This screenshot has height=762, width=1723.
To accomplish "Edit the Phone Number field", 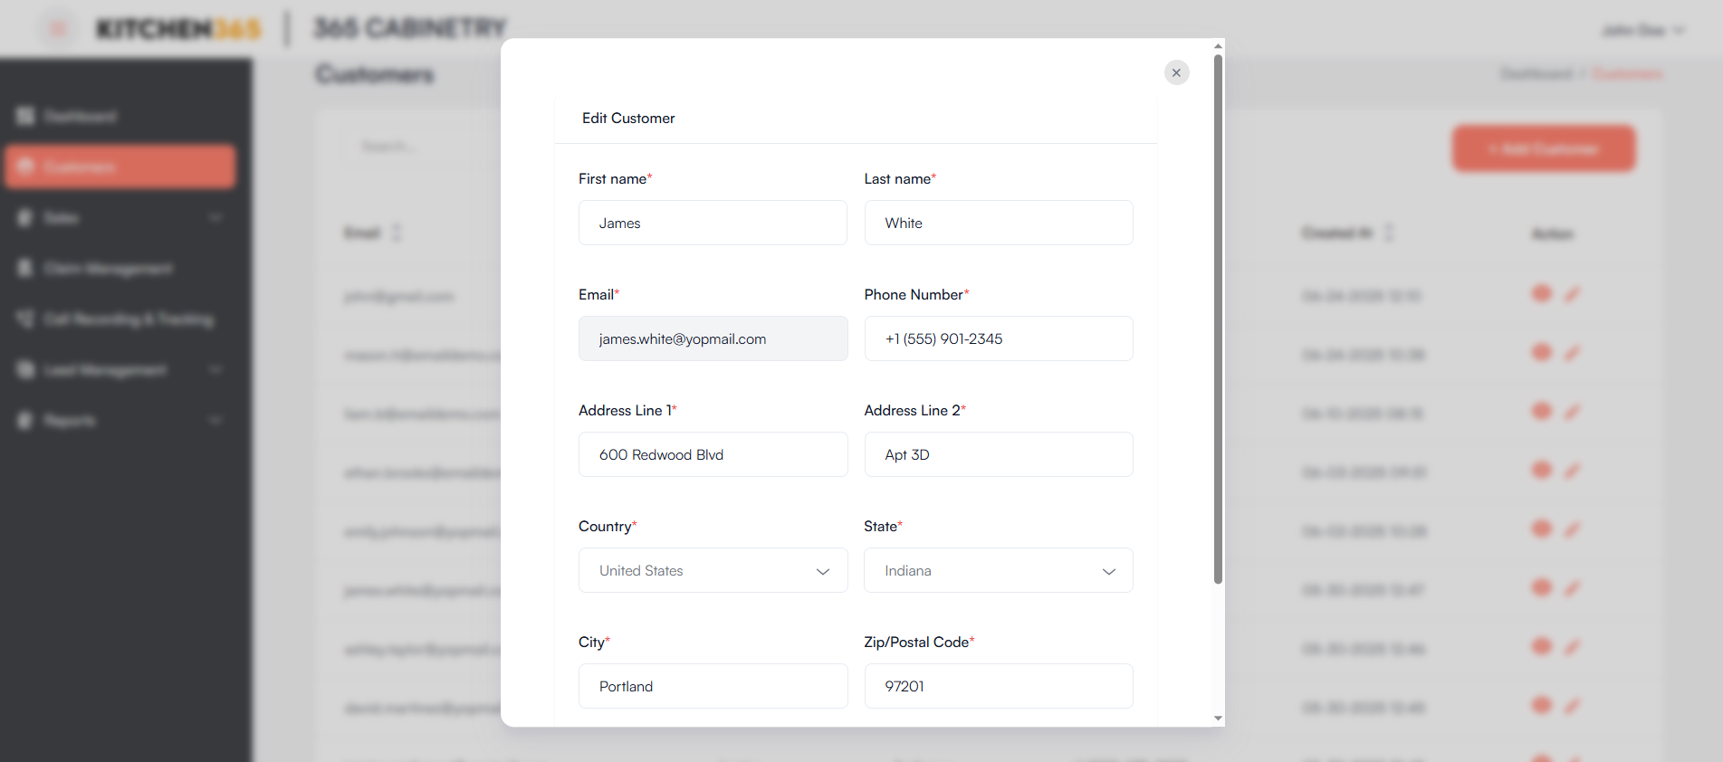I will (999, 338).
